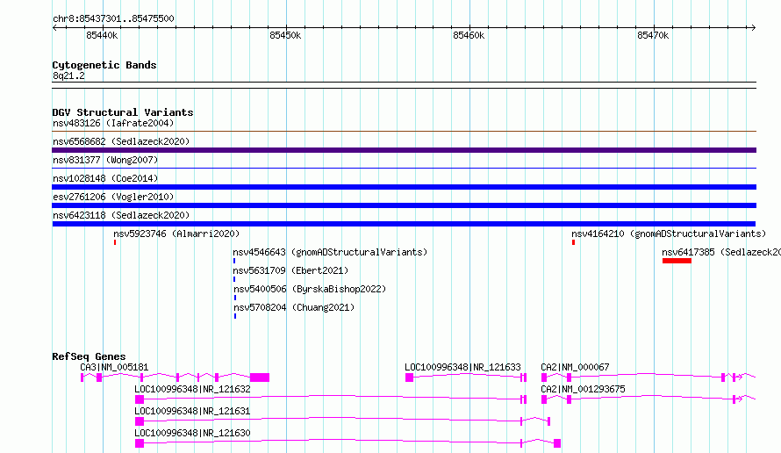
Task: Open the Cytogenetic Bands track title
Action: click(x=104, y=65)
